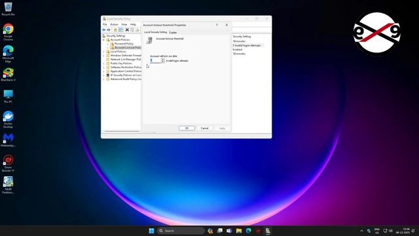
Task: Close the Account lockout threshold Properties dialog
Action: (x=227, y=25)
